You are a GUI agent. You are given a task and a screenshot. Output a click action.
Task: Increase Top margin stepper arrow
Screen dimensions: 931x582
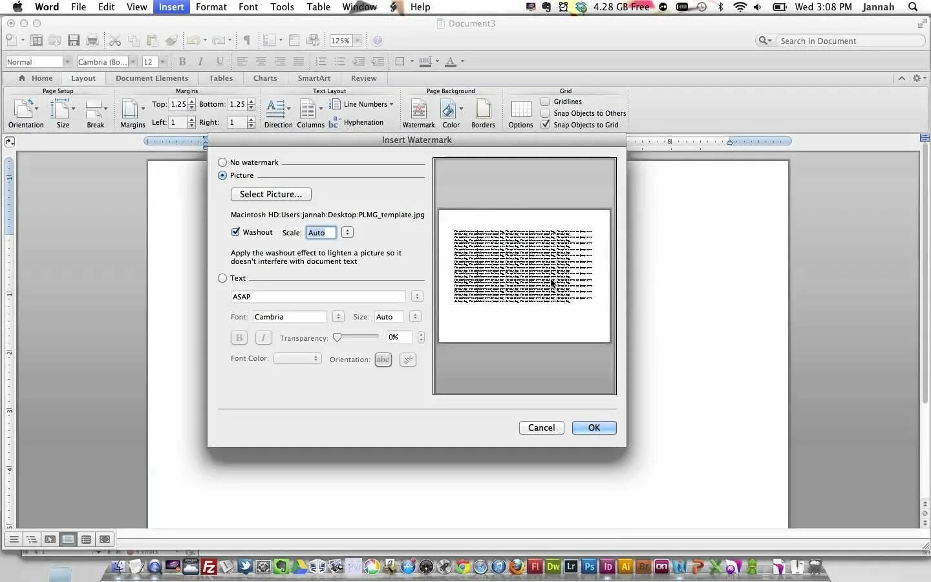(x=192, y=102)
